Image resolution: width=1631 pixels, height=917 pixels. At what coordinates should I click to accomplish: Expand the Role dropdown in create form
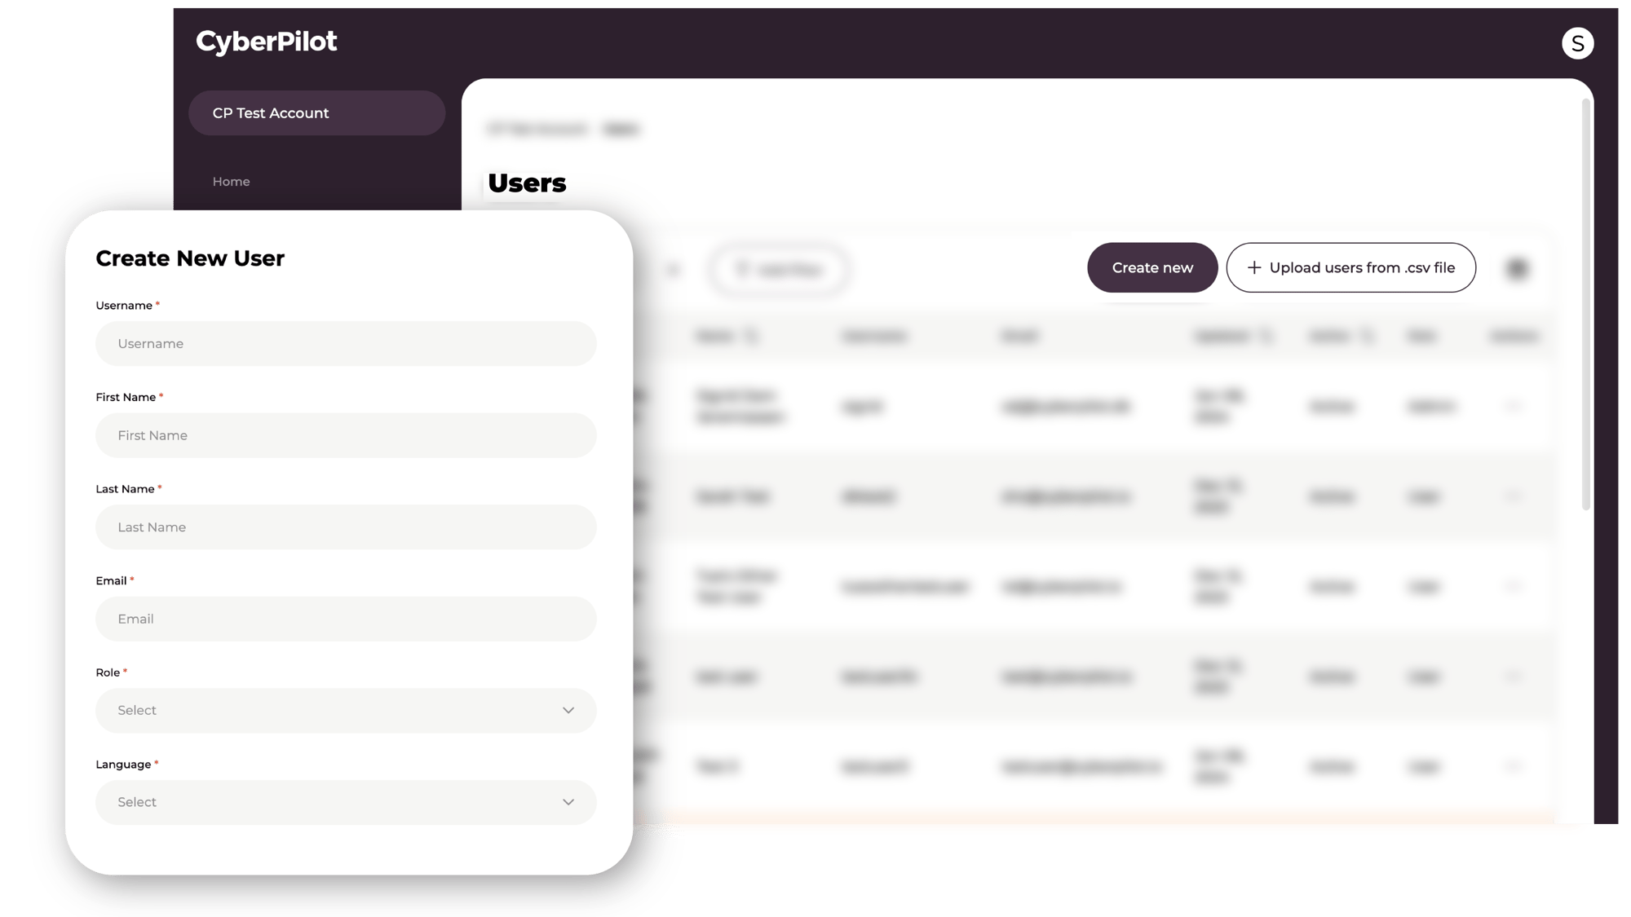pos(345,710)
